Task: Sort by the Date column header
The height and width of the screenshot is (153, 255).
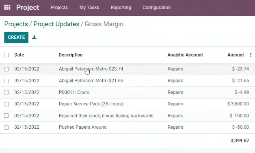Action: pyautogui.click(x=19, y=55)
